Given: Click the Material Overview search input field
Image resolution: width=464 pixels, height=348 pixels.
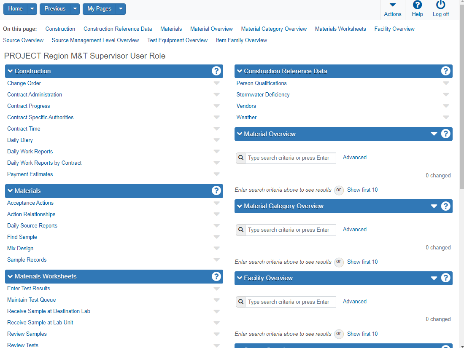Looking at the screenshot, I should [x=291, y=158].
